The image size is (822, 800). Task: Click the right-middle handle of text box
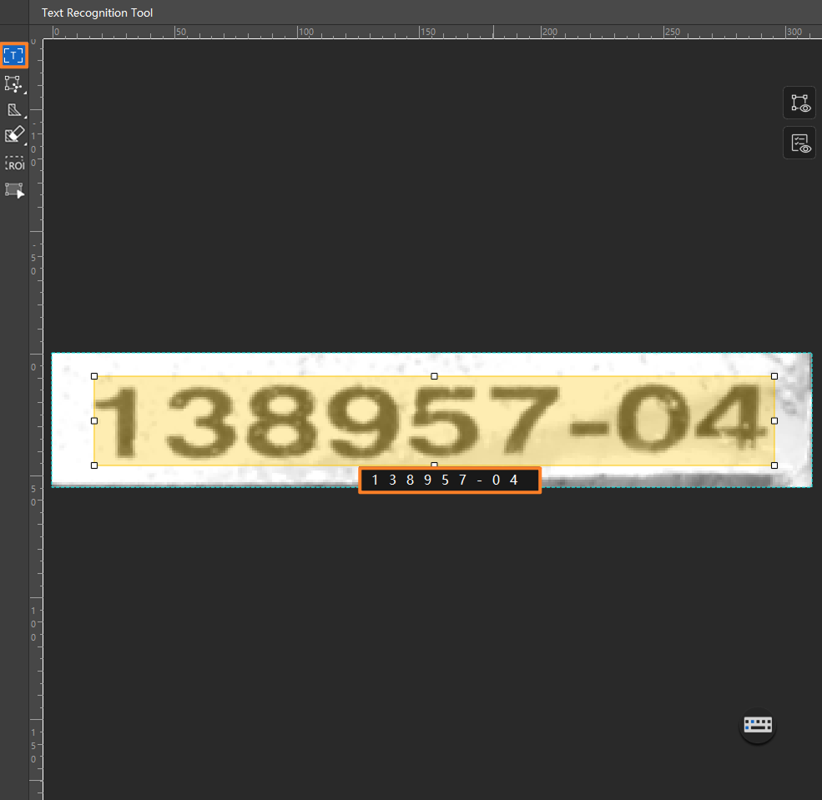(x=774, y=420)
